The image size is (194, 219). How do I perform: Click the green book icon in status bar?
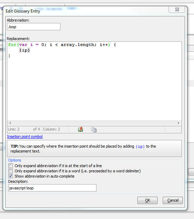pos(81,130)
